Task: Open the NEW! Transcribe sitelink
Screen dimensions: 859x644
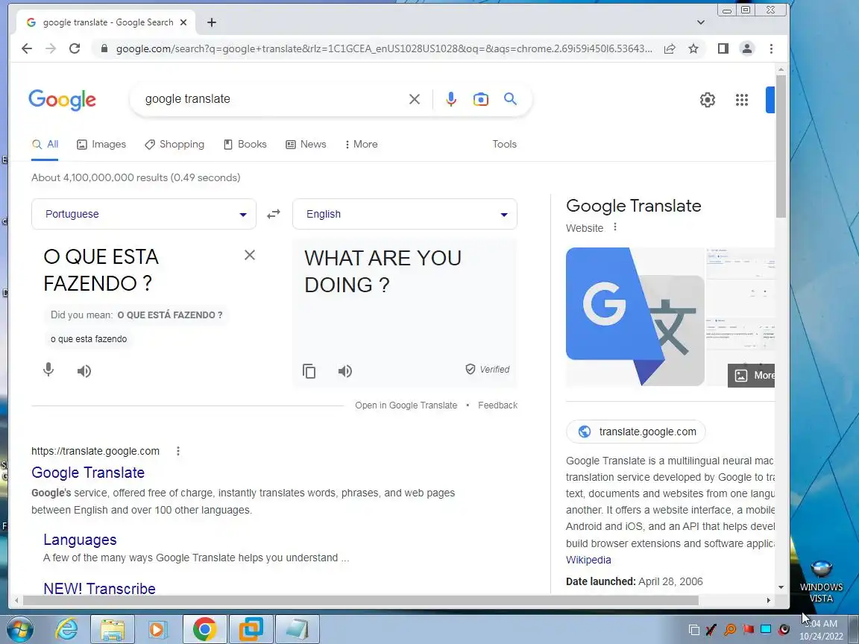Action: [x=99, y=589]
